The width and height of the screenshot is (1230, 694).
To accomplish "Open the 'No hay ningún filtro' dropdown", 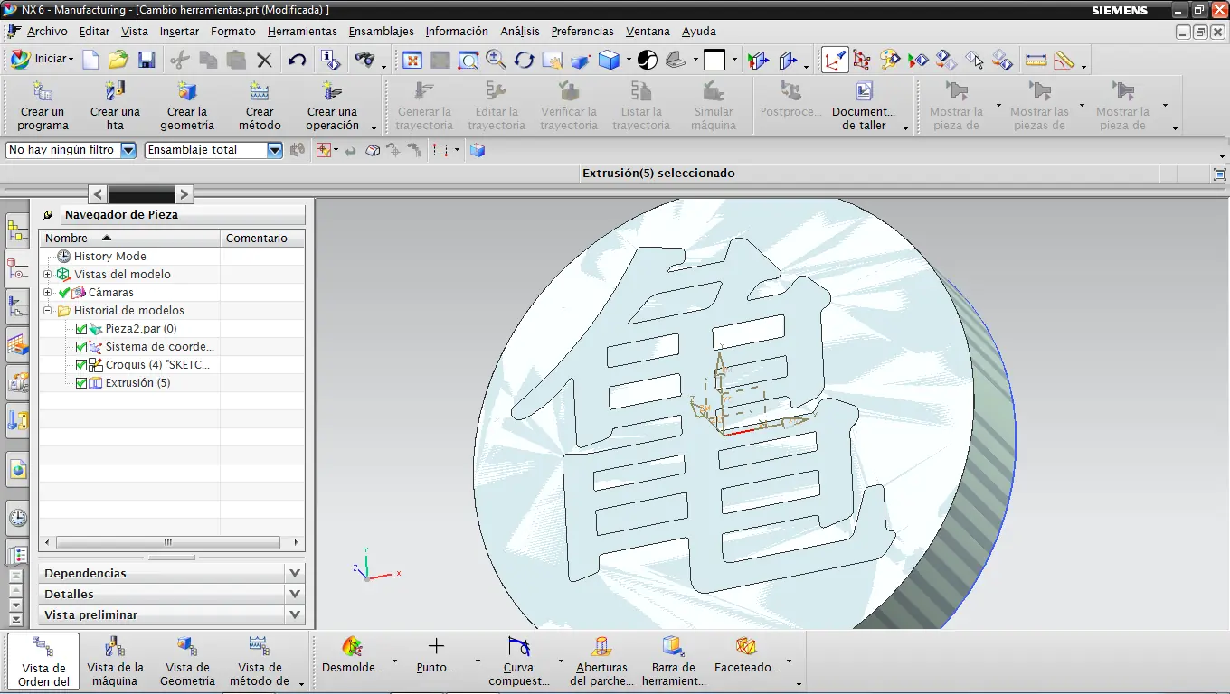I will pyautogui.click(x=128, y=150).
